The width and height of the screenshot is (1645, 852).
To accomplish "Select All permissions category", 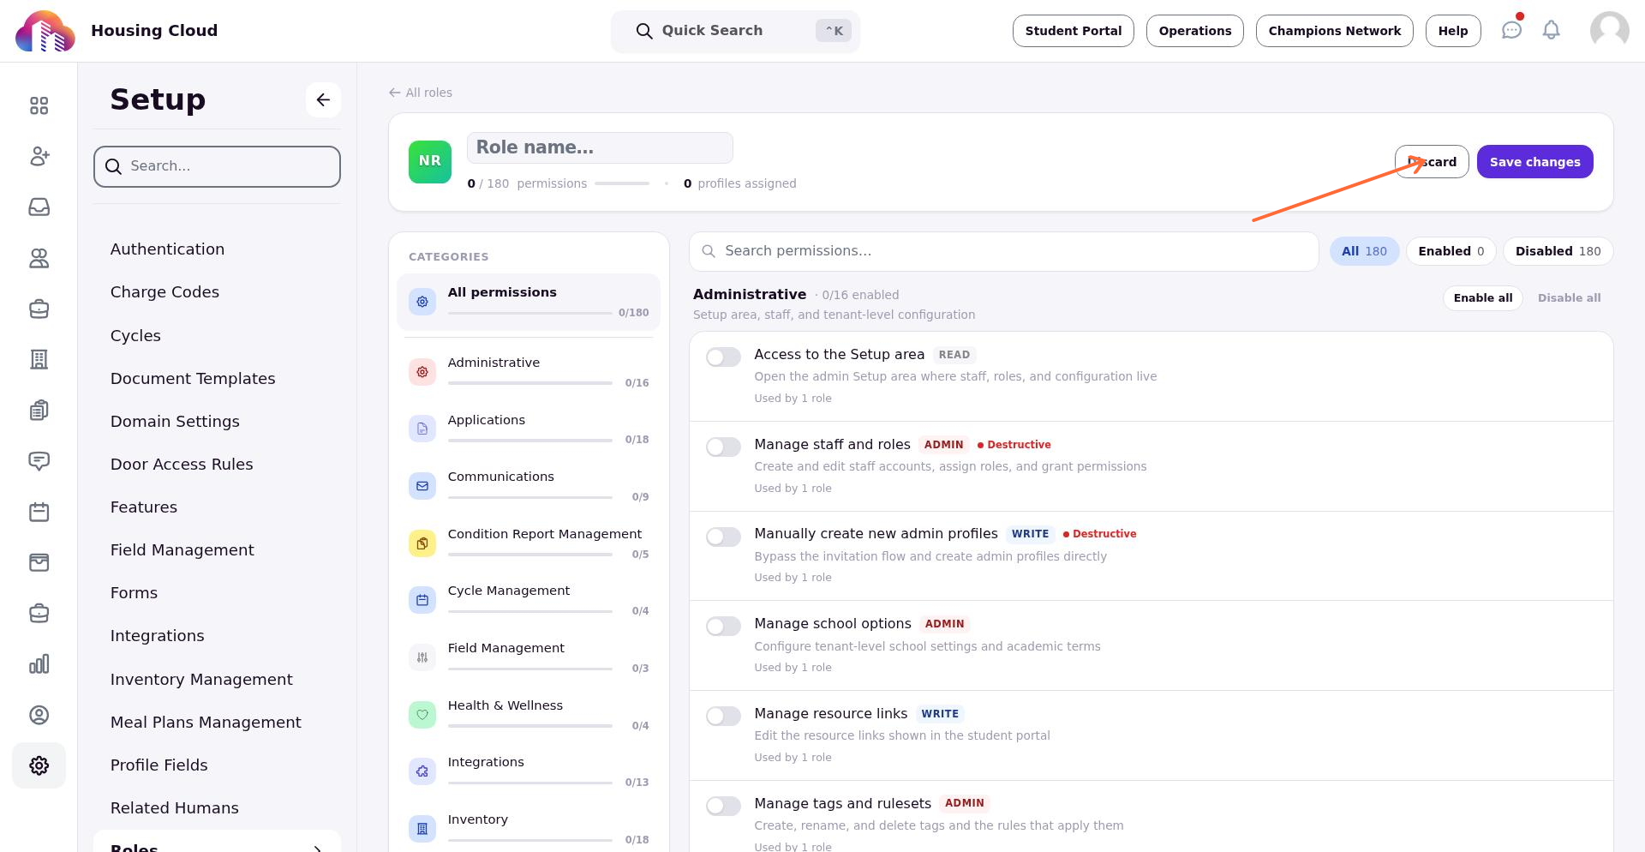I will coord(529,303).
